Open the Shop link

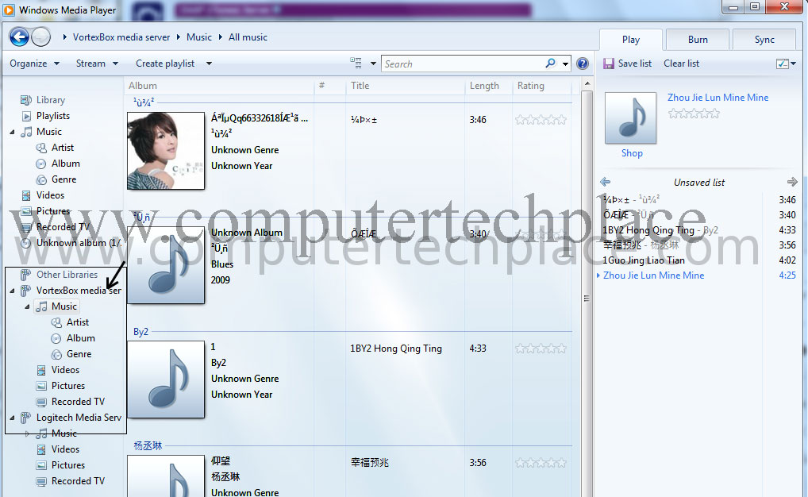632,153
